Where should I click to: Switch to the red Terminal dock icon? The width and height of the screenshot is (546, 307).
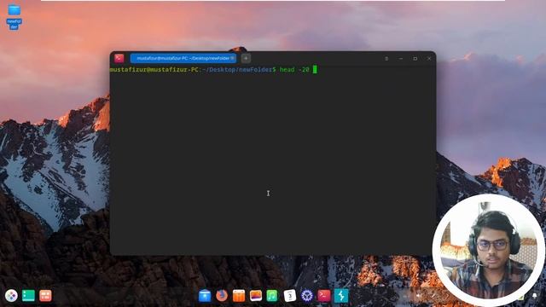click(324, 296)
